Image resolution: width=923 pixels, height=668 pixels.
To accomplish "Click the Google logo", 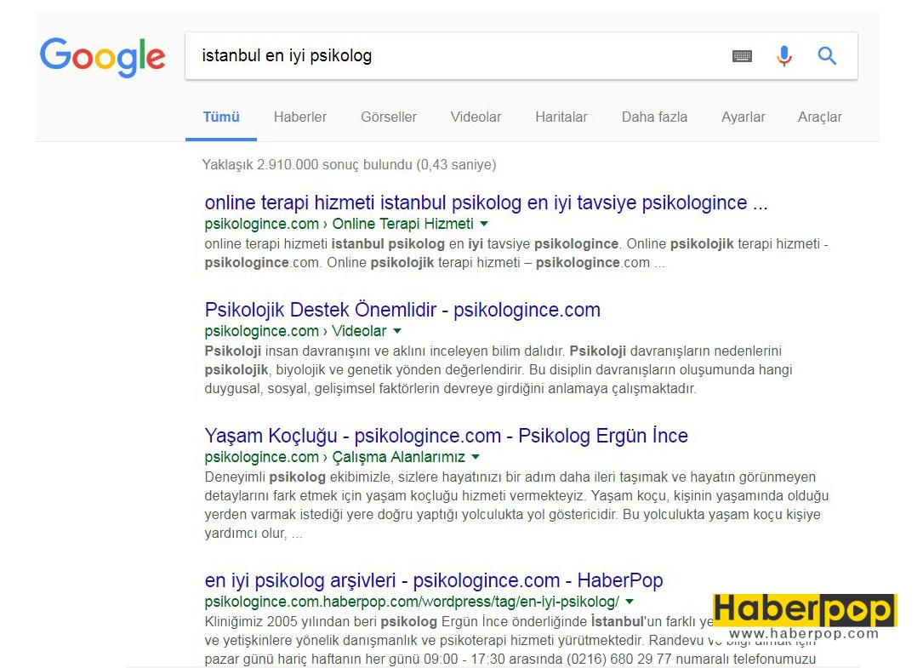I will point(102,57).
